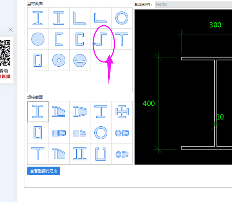Choose the welded double-web I section

80,154
